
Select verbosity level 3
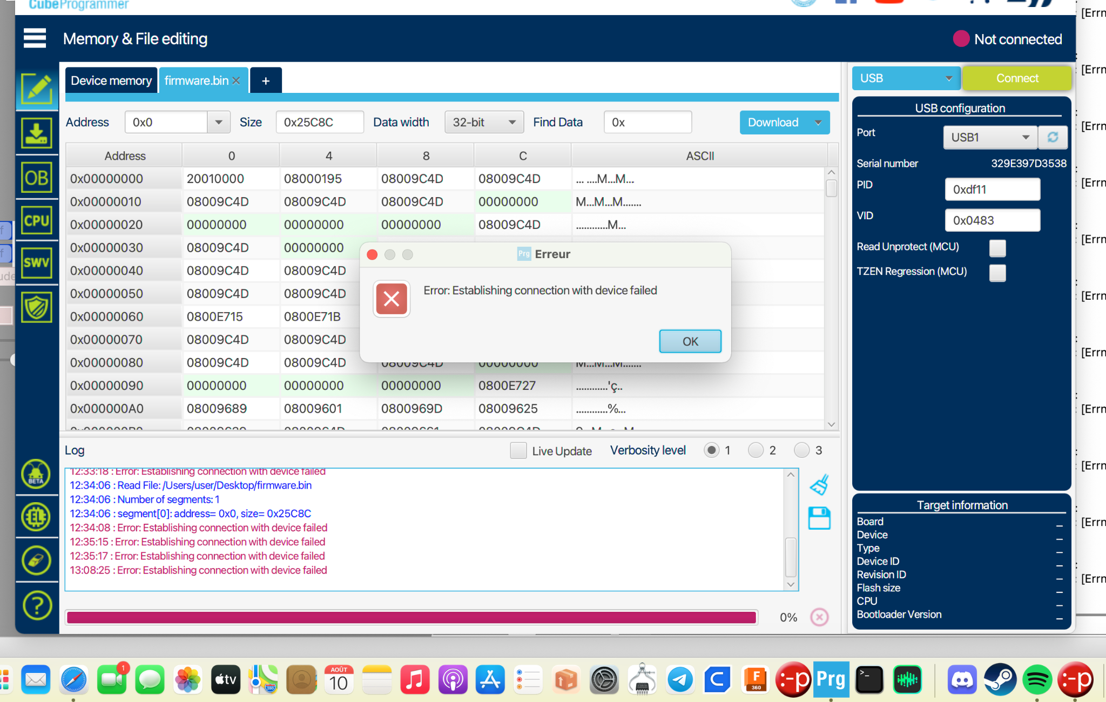pos(802,450)
